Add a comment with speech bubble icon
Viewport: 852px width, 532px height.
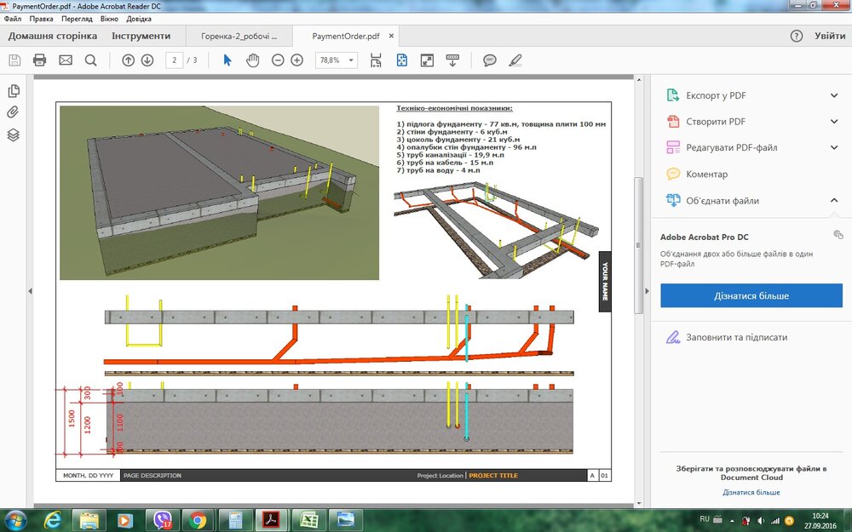(490, 60)
